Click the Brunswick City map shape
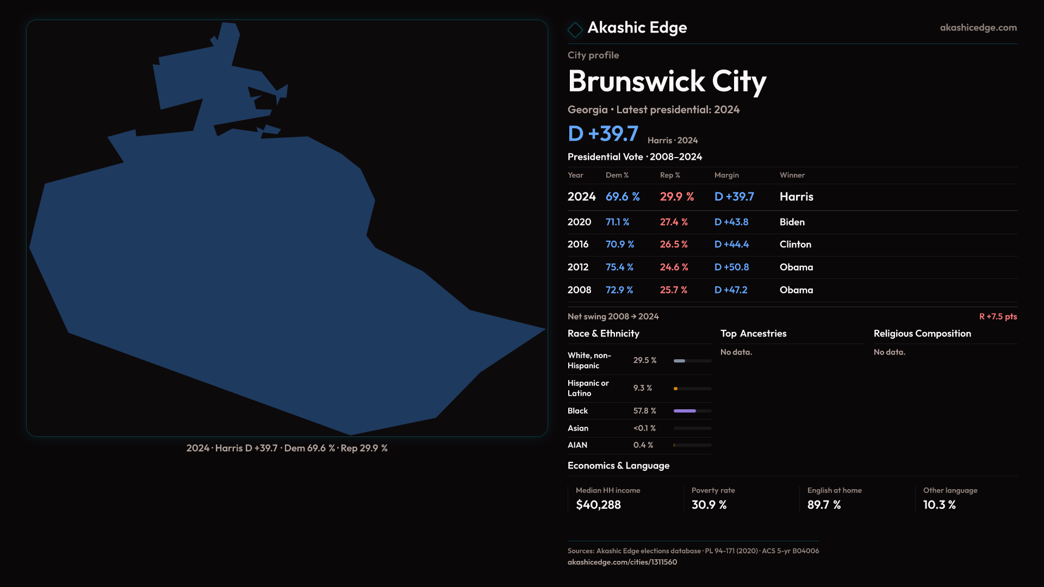Image resolution: width=1044 pixels, height=587 pixels. 245,272
